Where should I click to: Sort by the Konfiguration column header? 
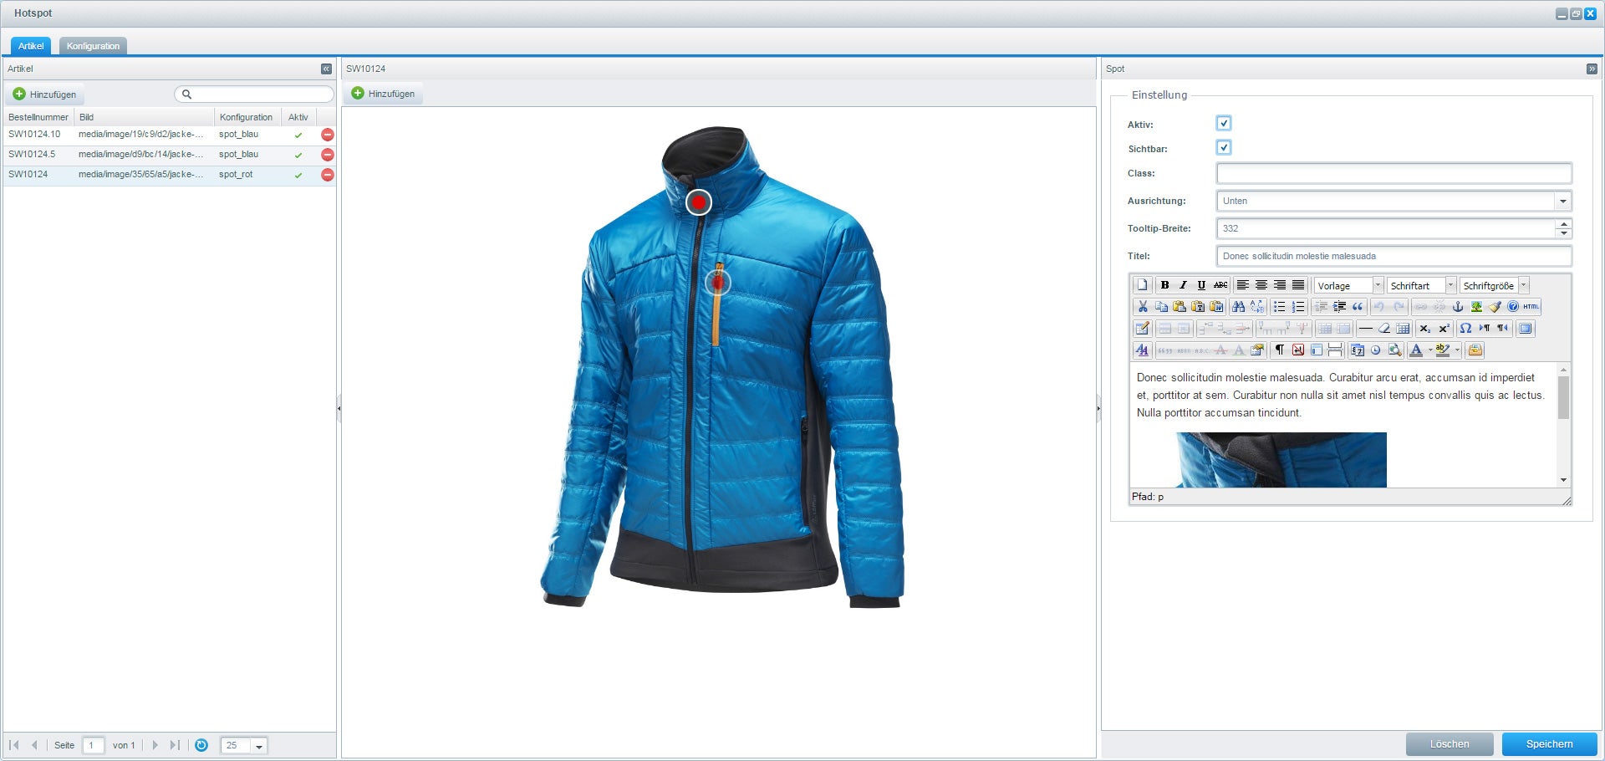pos(247,117)
